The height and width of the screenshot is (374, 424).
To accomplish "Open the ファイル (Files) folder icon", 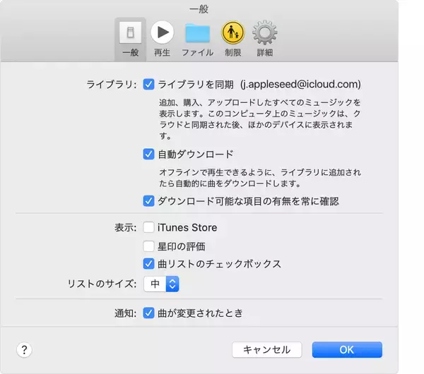I will tap(197, 40).
